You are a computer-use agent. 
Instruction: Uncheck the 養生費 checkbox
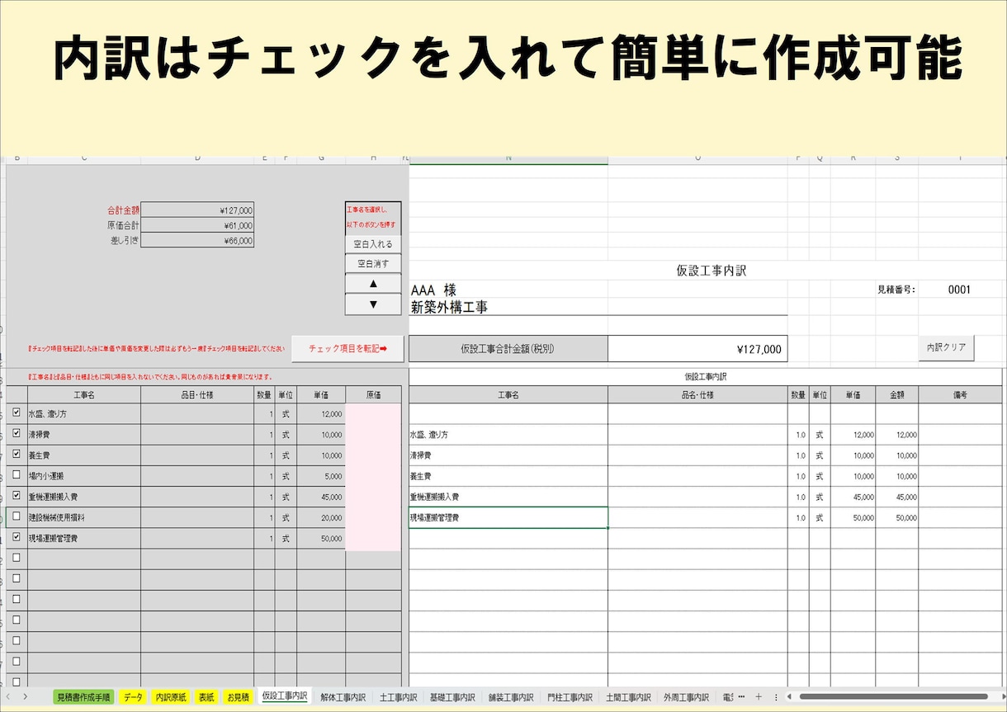tap(17, 454)
